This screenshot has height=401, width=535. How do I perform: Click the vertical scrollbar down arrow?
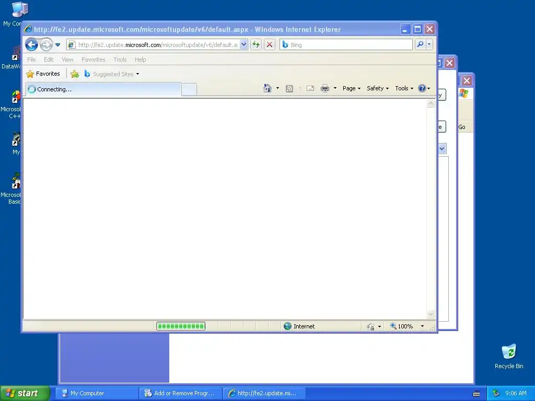tap(431, 314)
